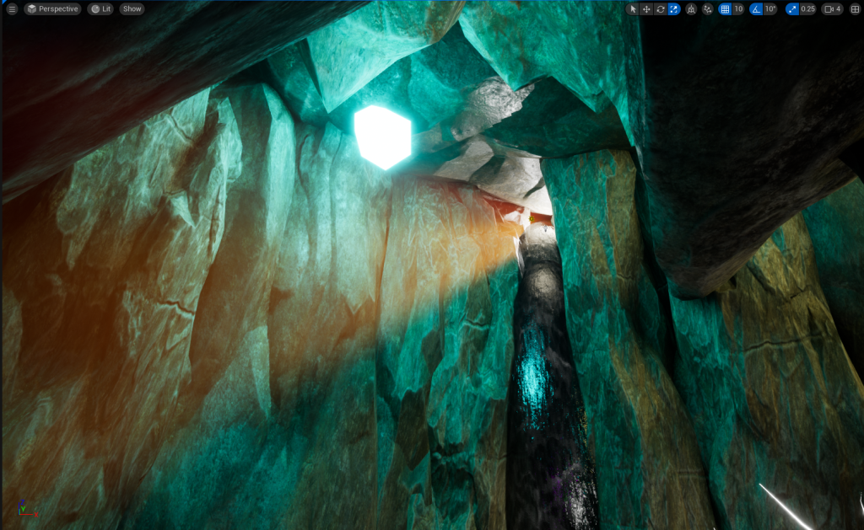This screenshot has width=864, height=530.
Task: Select the Scale tool
Action: 674,9
